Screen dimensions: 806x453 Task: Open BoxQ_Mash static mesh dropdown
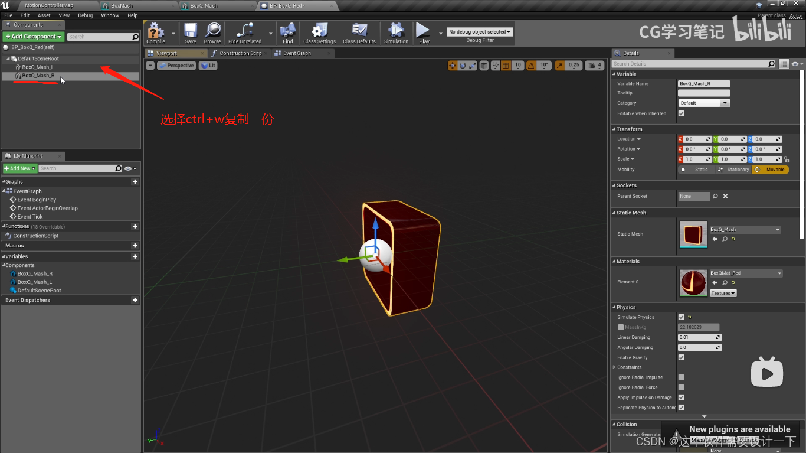(x=745, y=229)
